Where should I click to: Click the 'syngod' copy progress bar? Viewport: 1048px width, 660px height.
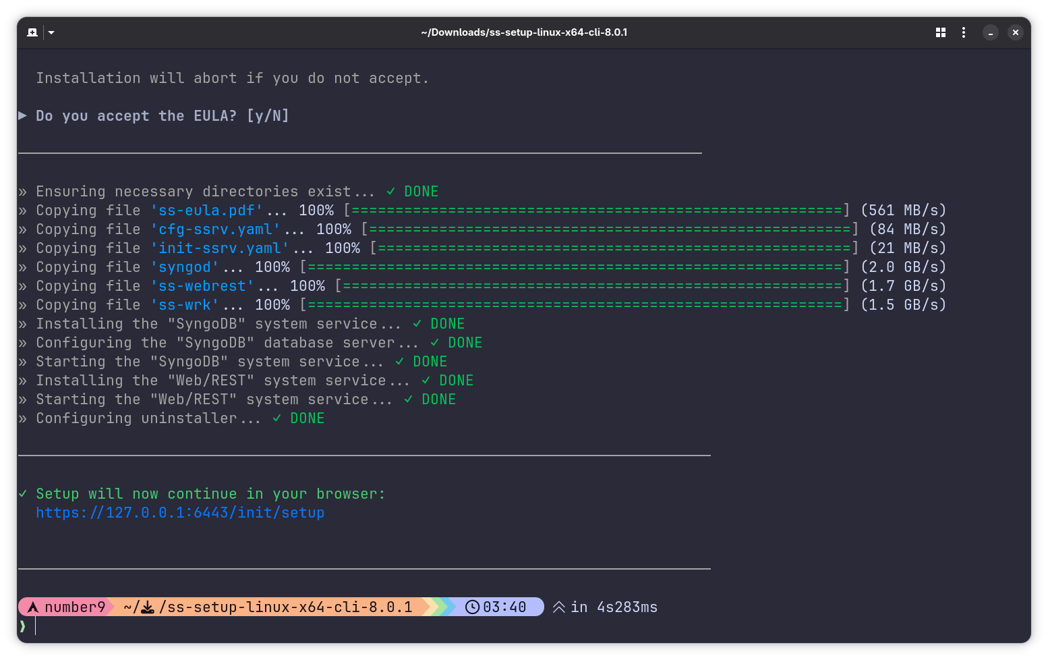[575, 267]
